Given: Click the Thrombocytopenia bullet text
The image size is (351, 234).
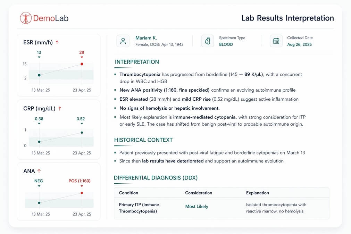Looking at the screenshot, I should (211, 78).
